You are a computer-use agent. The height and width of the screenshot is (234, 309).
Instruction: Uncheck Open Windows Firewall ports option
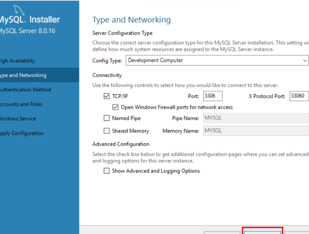point(115,107)
